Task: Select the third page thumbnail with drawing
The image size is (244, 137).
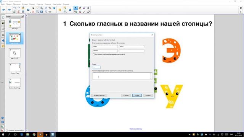Action: click(x=15, y=53)
